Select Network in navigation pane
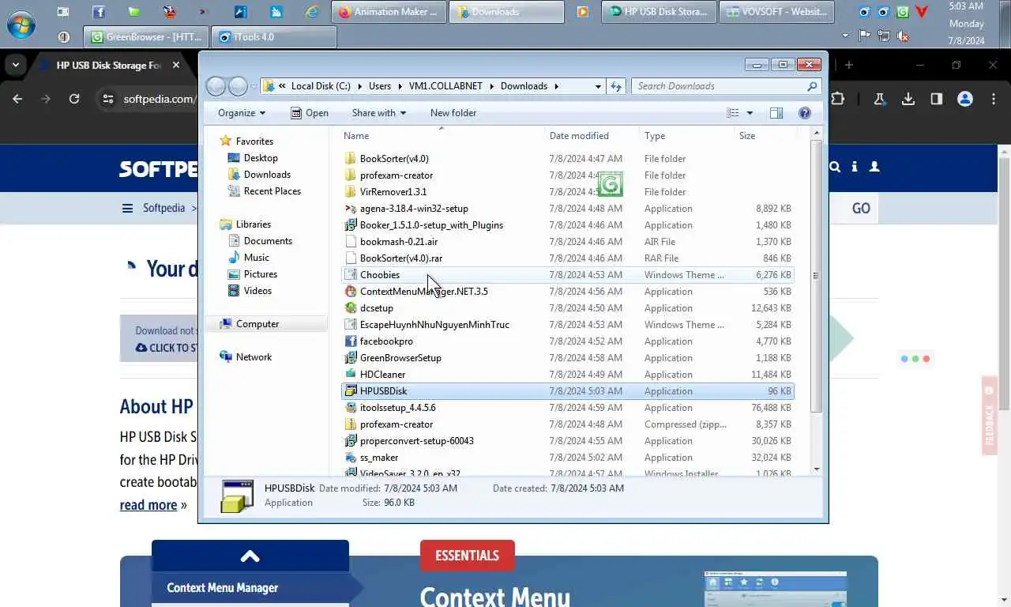The image size is (1011, 607). pos(254,356)
